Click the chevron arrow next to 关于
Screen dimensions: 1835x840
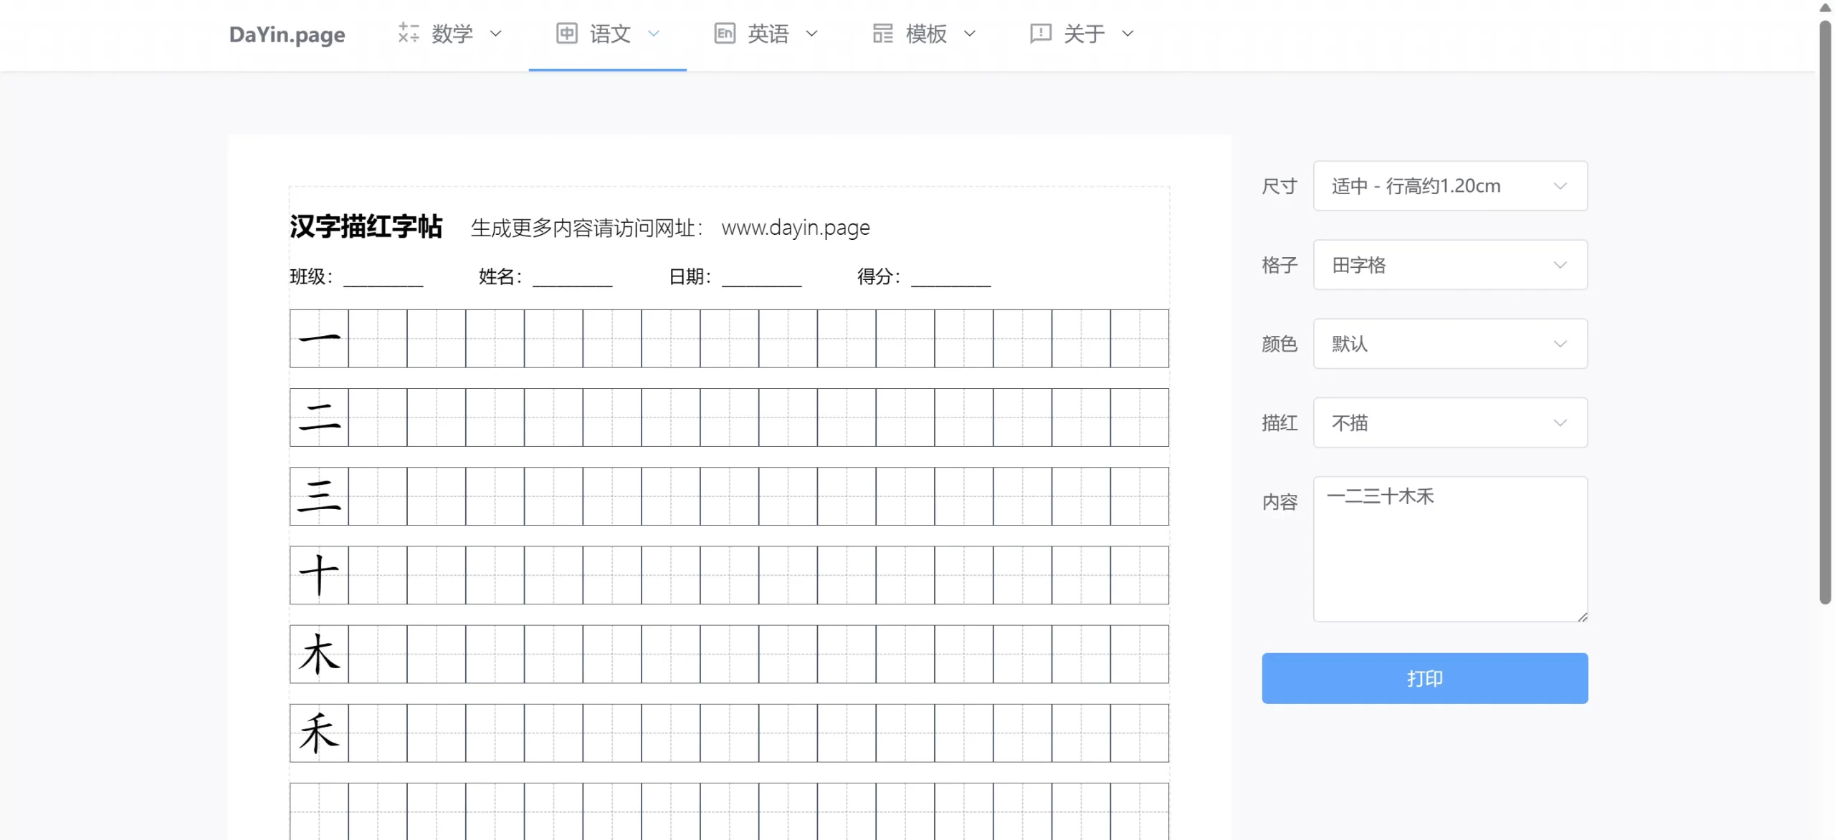pos(1128,33)
